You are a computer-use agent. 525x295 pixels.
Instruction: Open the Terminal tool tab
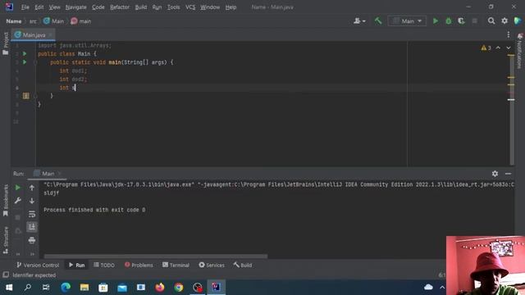pos(176,265)
